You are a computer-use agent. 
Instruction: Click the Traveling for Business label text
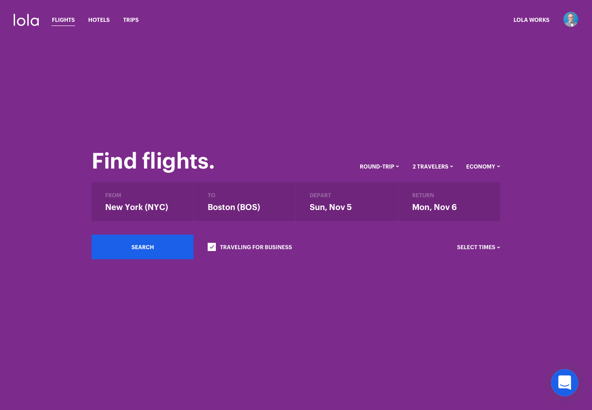coord(255,247)
